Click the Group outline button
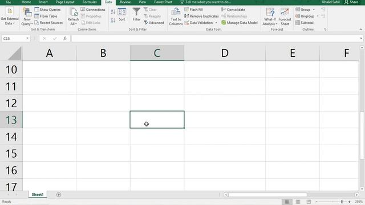The width and height of the screenshot is (365, 205). point(303,10)
